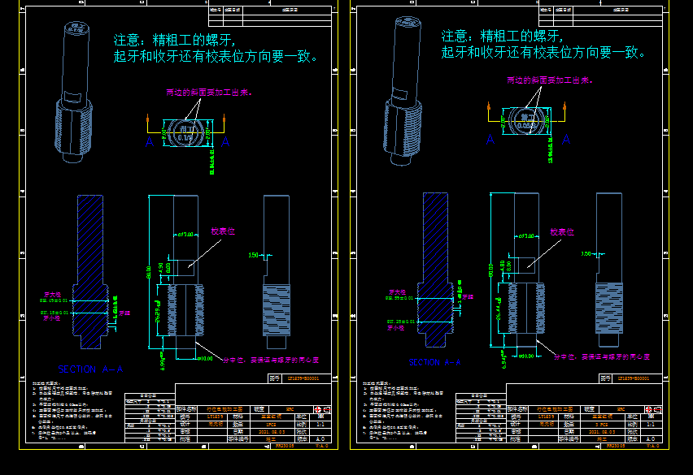Viewport: 693px width, 475px height.
Task: Click the threaded side view in right drawing
Action: coord(608,268)
